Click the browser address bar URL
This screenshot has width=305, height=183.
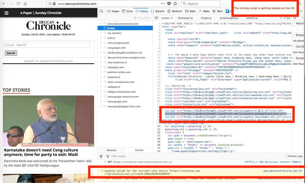(77, 4)
